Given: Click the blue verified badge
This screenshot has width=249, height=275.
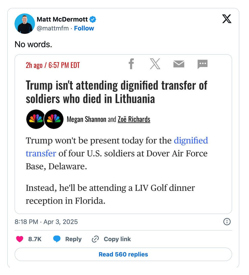Looking at the screenshot, I should click(93, 19).
